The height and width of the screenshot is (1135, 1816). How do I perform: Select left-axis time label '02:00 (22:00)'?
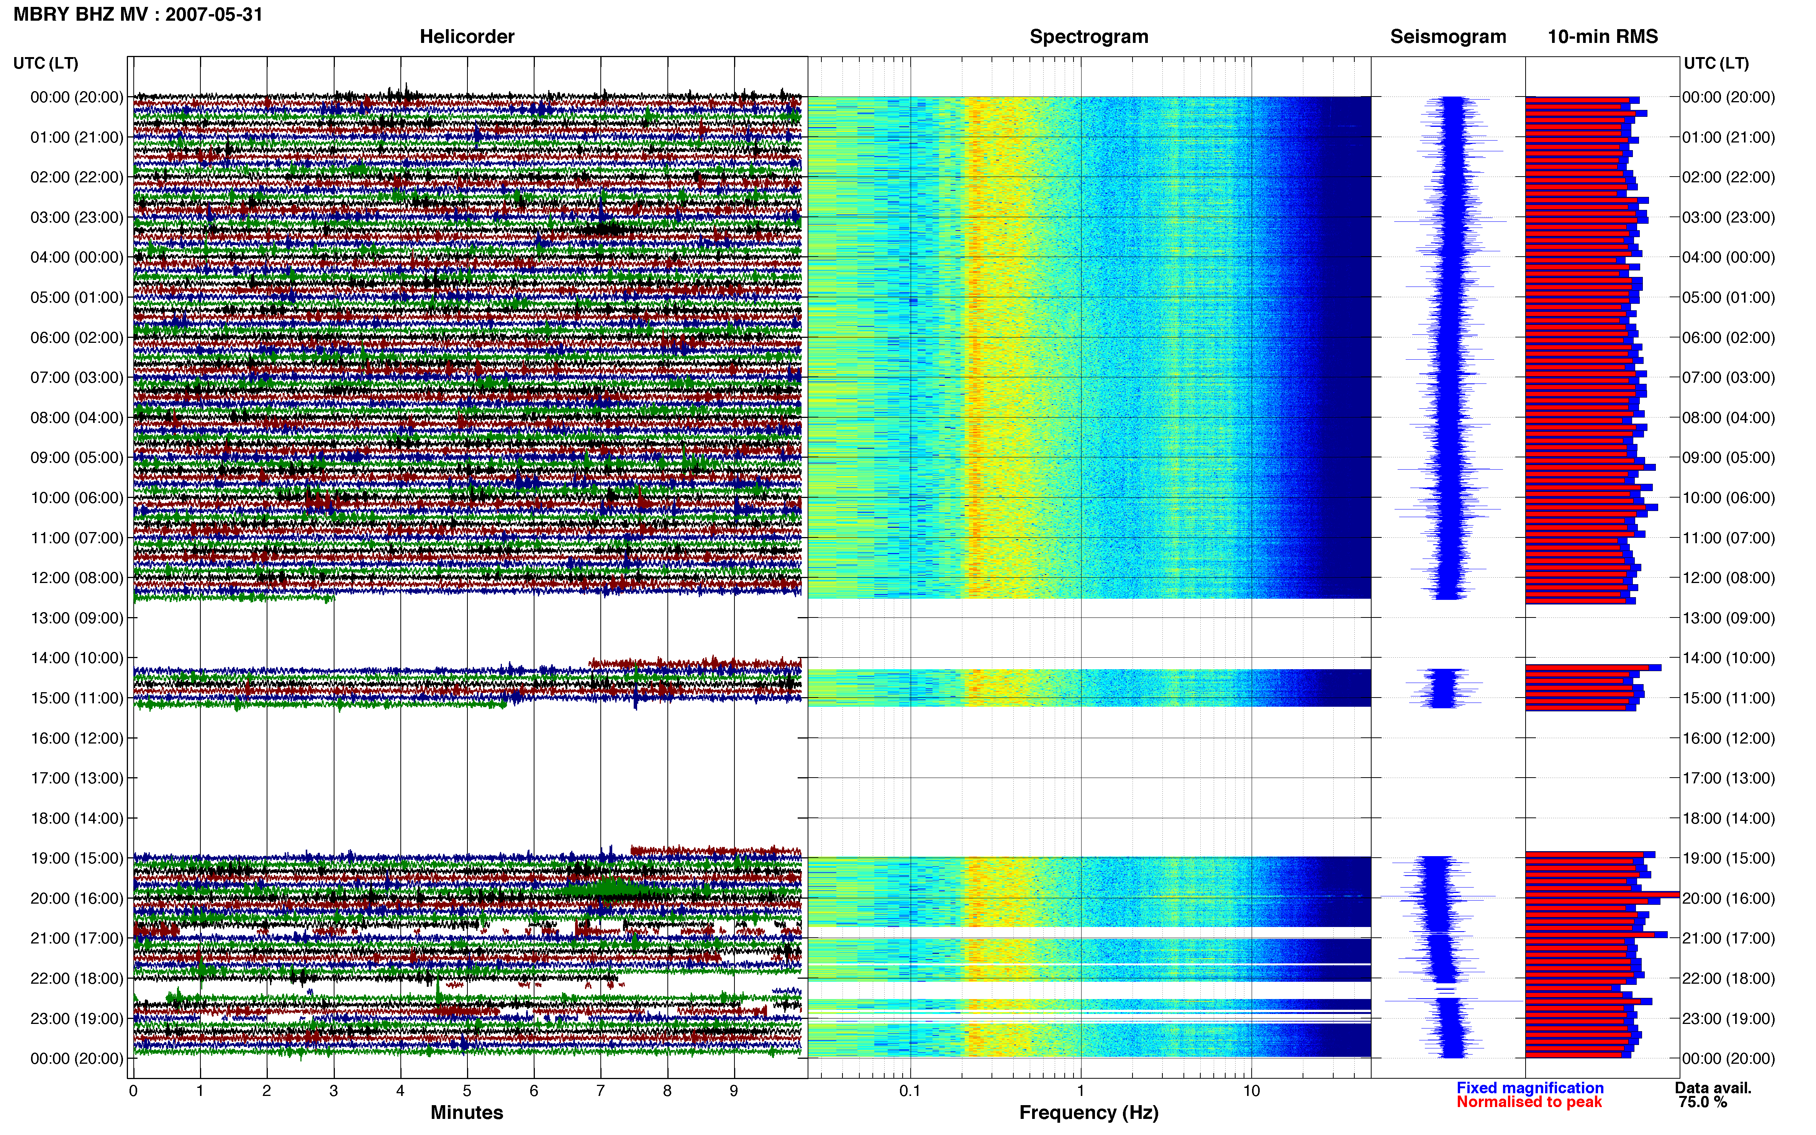click(x=77, y=177)
